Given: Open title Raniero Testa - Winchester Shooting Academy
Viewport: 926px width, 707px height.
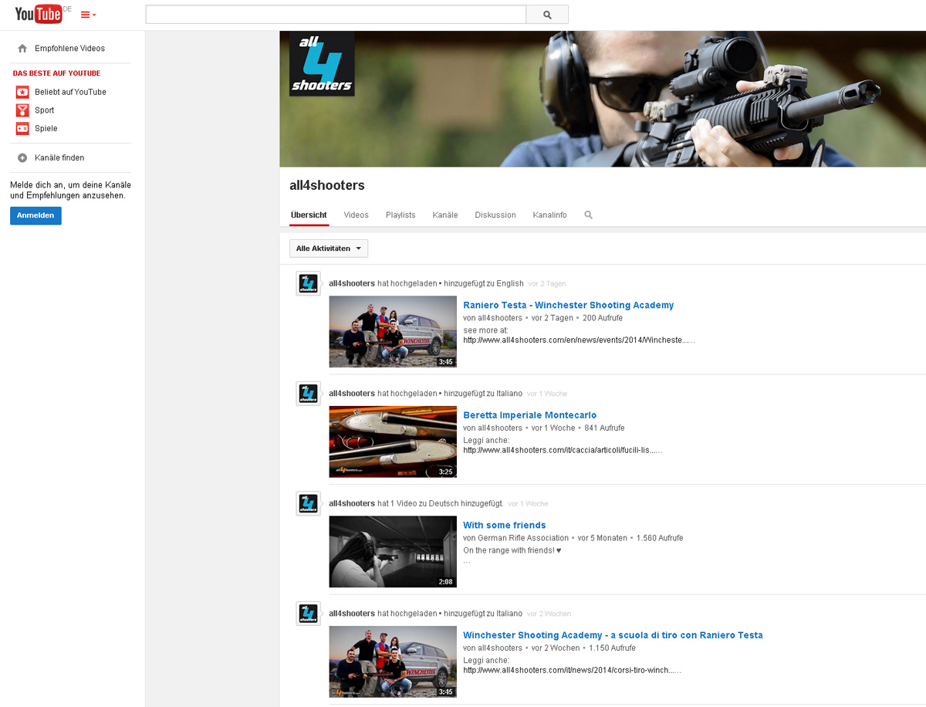Looking at the screenshot, I should [x=568, y=306].
